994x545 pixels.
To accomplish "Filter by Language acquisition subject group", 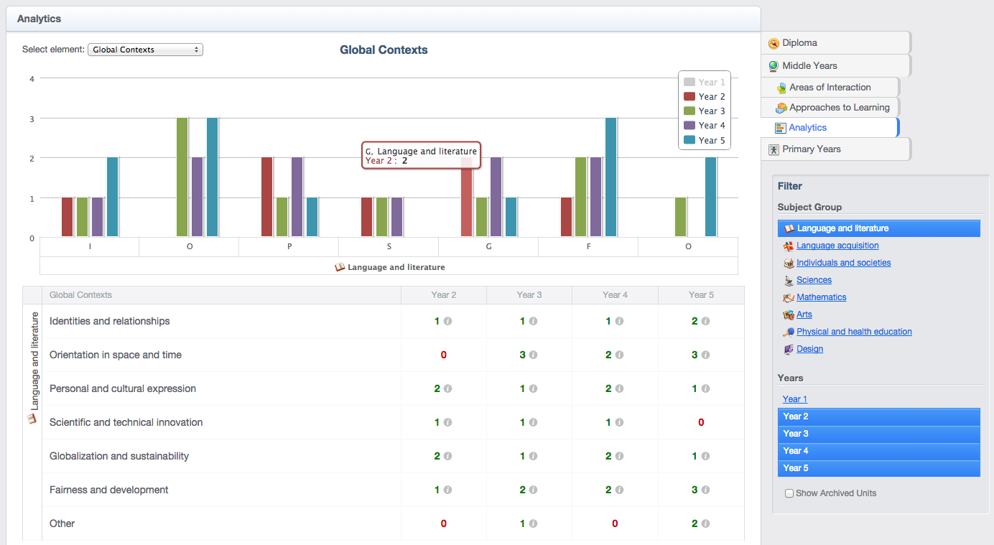I will point(837,246).
